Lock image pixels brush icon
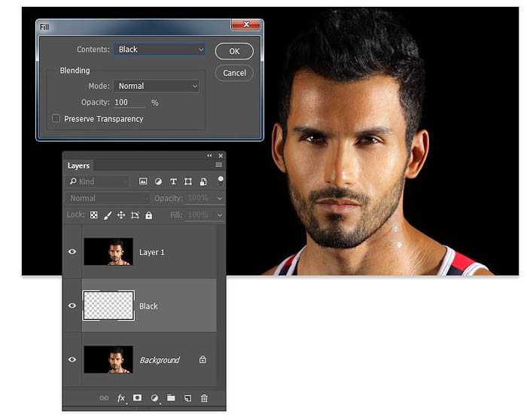 108,215
